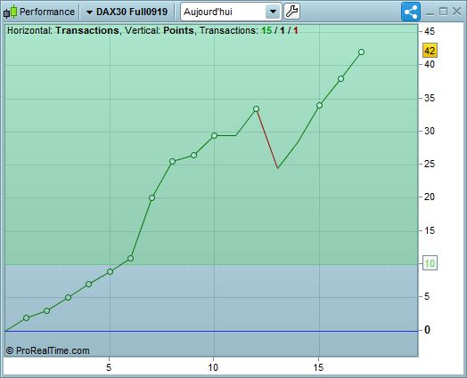Select the peak data point before red loss
Image resolution: width=467 pixels, height=378 pixels.
256,109
